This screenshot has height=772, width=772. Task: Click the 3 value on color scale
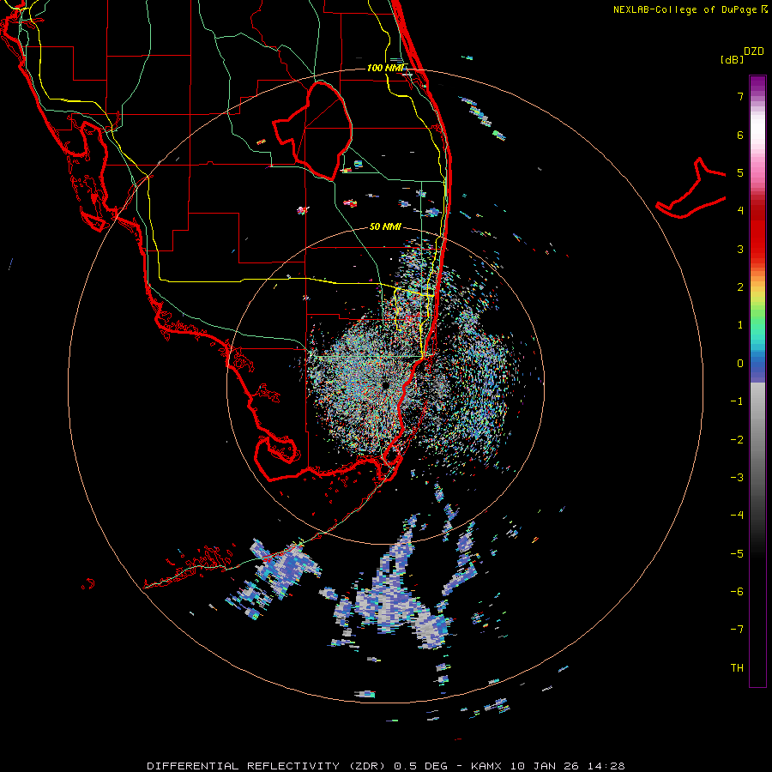pos(740,249)
